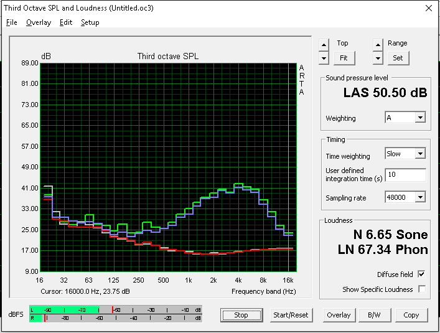
Task: Click the Stop button
Action: point(241,315)
